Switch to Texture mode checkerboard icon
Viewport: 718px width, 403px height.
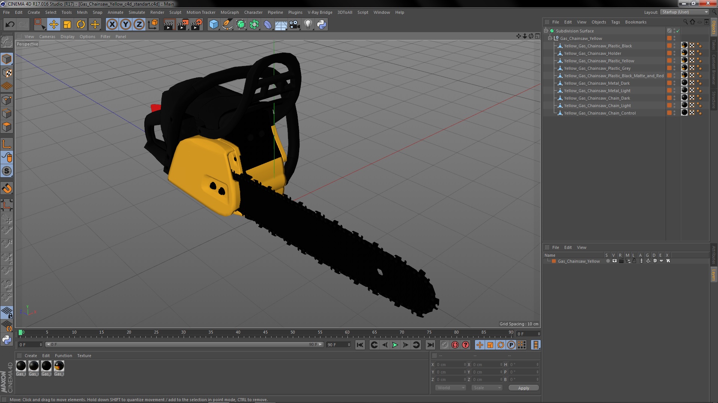pyautogui.click(x=7, y=73)
